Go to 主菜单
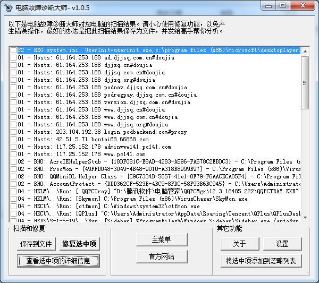The image size is (319, 283). click(x=162, y=240)
